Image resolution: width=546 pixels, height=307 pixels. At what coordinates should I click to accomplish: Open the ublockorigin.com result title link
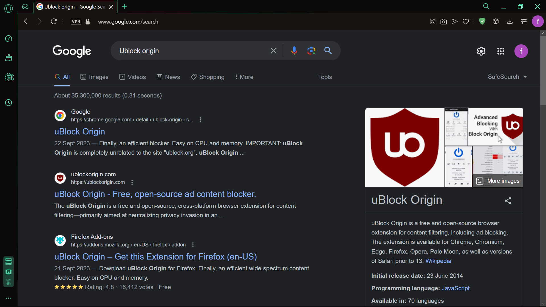tap(155, 194)
